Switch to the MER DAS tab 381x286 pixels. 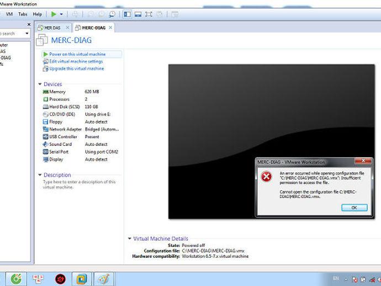[x=52, y=28]
